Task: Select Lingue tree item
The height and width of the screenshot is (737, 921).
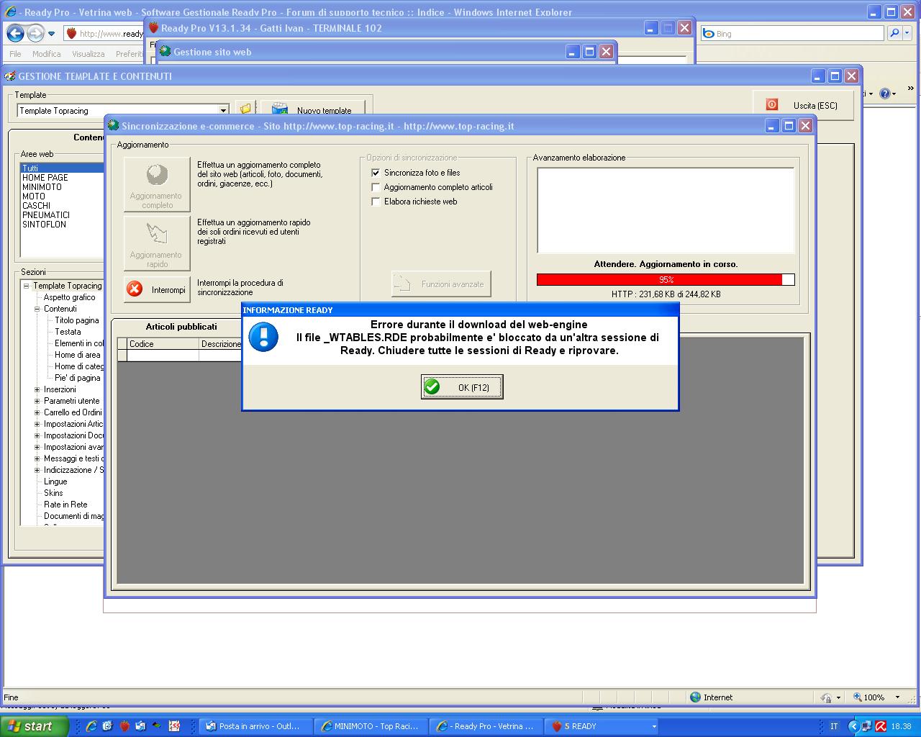Action: tap(55, 481)
